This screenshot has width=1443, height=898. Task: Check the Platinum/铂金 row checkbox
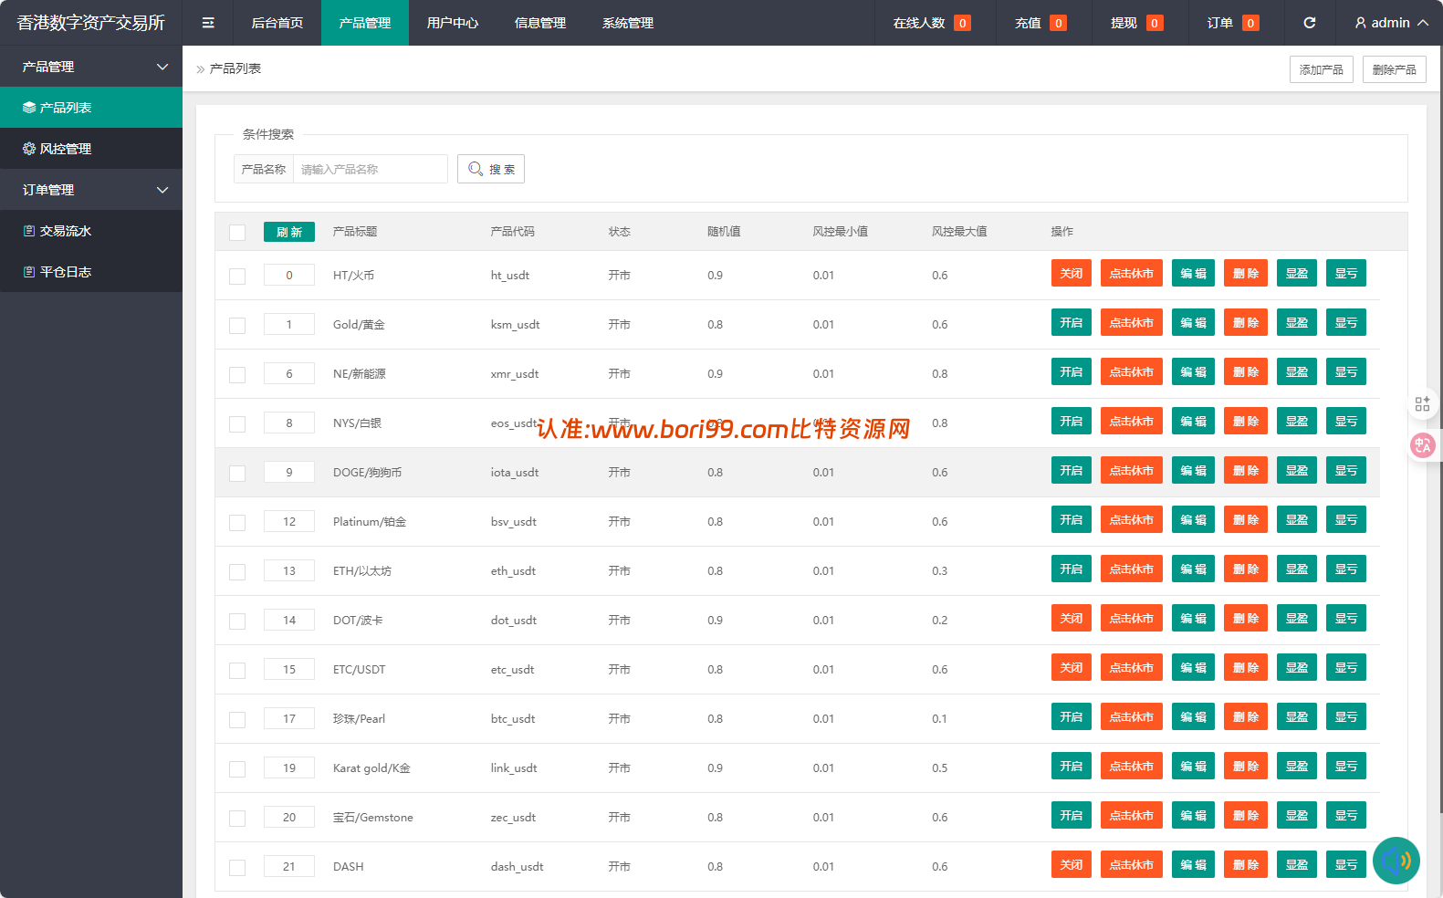click(237, 522)
